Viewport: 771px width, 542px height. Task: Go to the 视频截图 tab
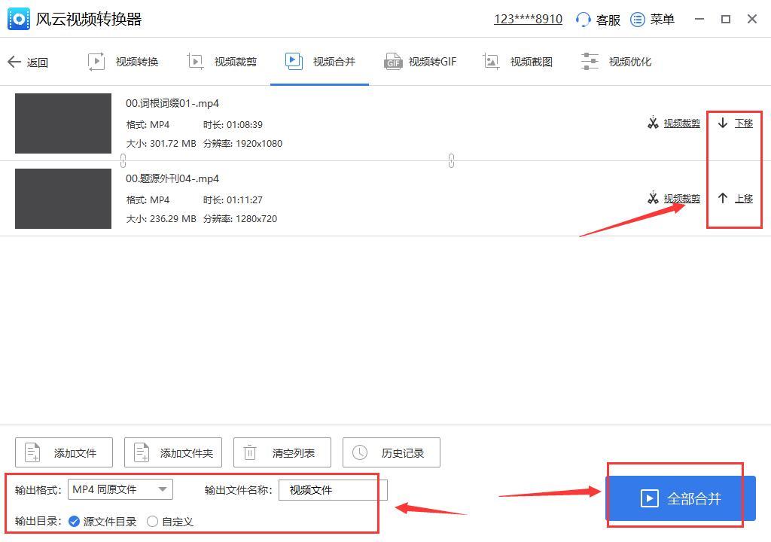click(x=532, y=62)
